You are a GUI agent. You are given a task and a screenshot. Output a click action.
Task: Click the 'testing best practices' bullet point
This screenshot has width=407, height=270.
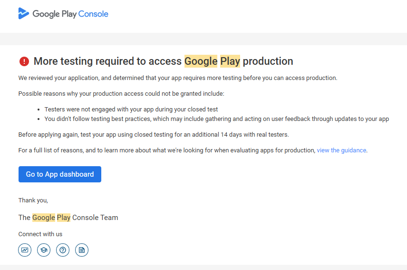216,119
